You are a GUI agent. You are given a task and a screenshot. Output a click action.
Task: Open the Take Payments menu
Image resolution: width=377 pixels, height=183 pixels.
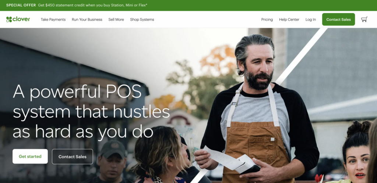point(53,20)
